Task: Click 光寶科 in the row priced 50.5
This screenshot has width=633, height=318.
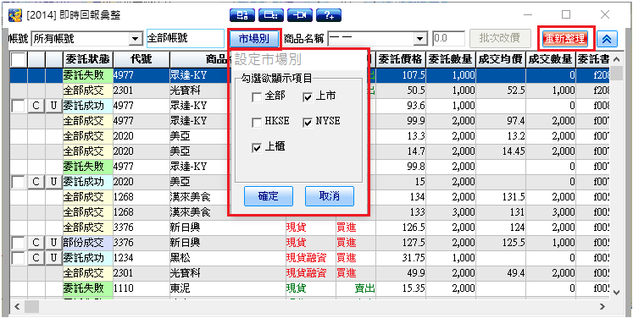Action: pos(185,90)
